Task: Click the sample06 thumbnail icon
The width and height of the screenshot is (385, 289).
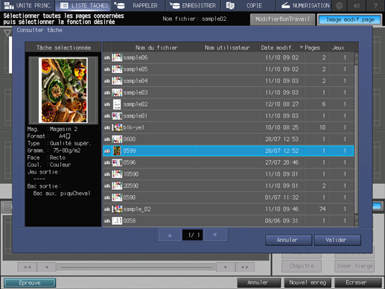Action: [x=117, y=57]
